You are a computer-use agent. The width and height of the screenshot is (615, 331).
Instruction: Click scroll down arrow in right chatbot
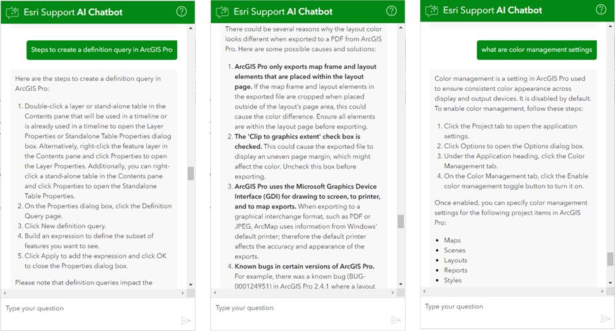point(611,282)
